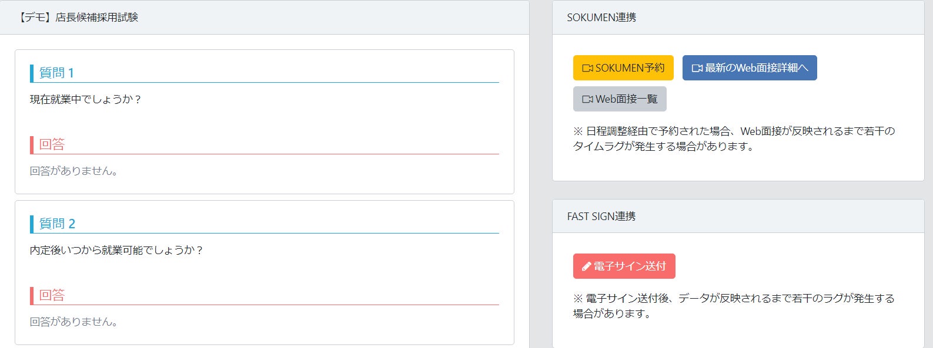Click the camera icon on SOKUMEN予約
Image resolution: width=933 pixels, height=348 pixels.
(587, 68)
